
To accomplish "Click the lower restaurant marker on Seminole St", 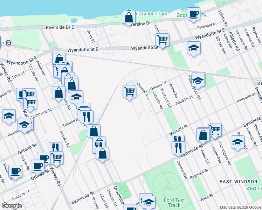I will [178, 148].
